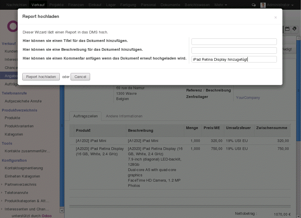Click the sidebar vertical scrollbar
The image size is (301, 218).
point(62,146)
